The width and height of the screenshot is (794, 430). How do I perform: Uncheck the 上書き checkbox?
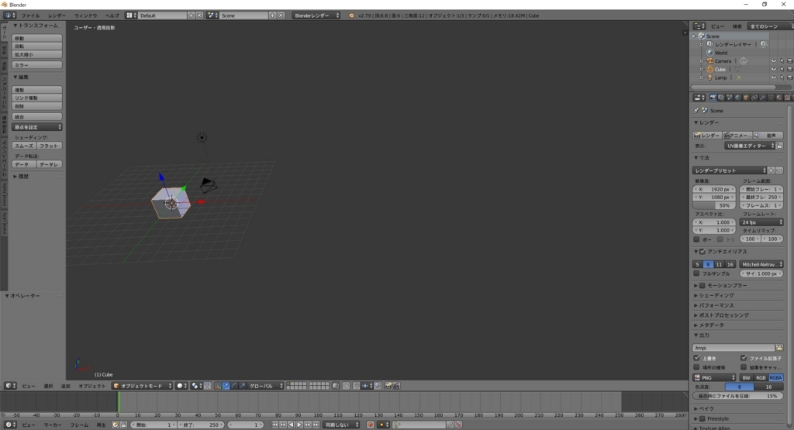click(x=697, y=358)
